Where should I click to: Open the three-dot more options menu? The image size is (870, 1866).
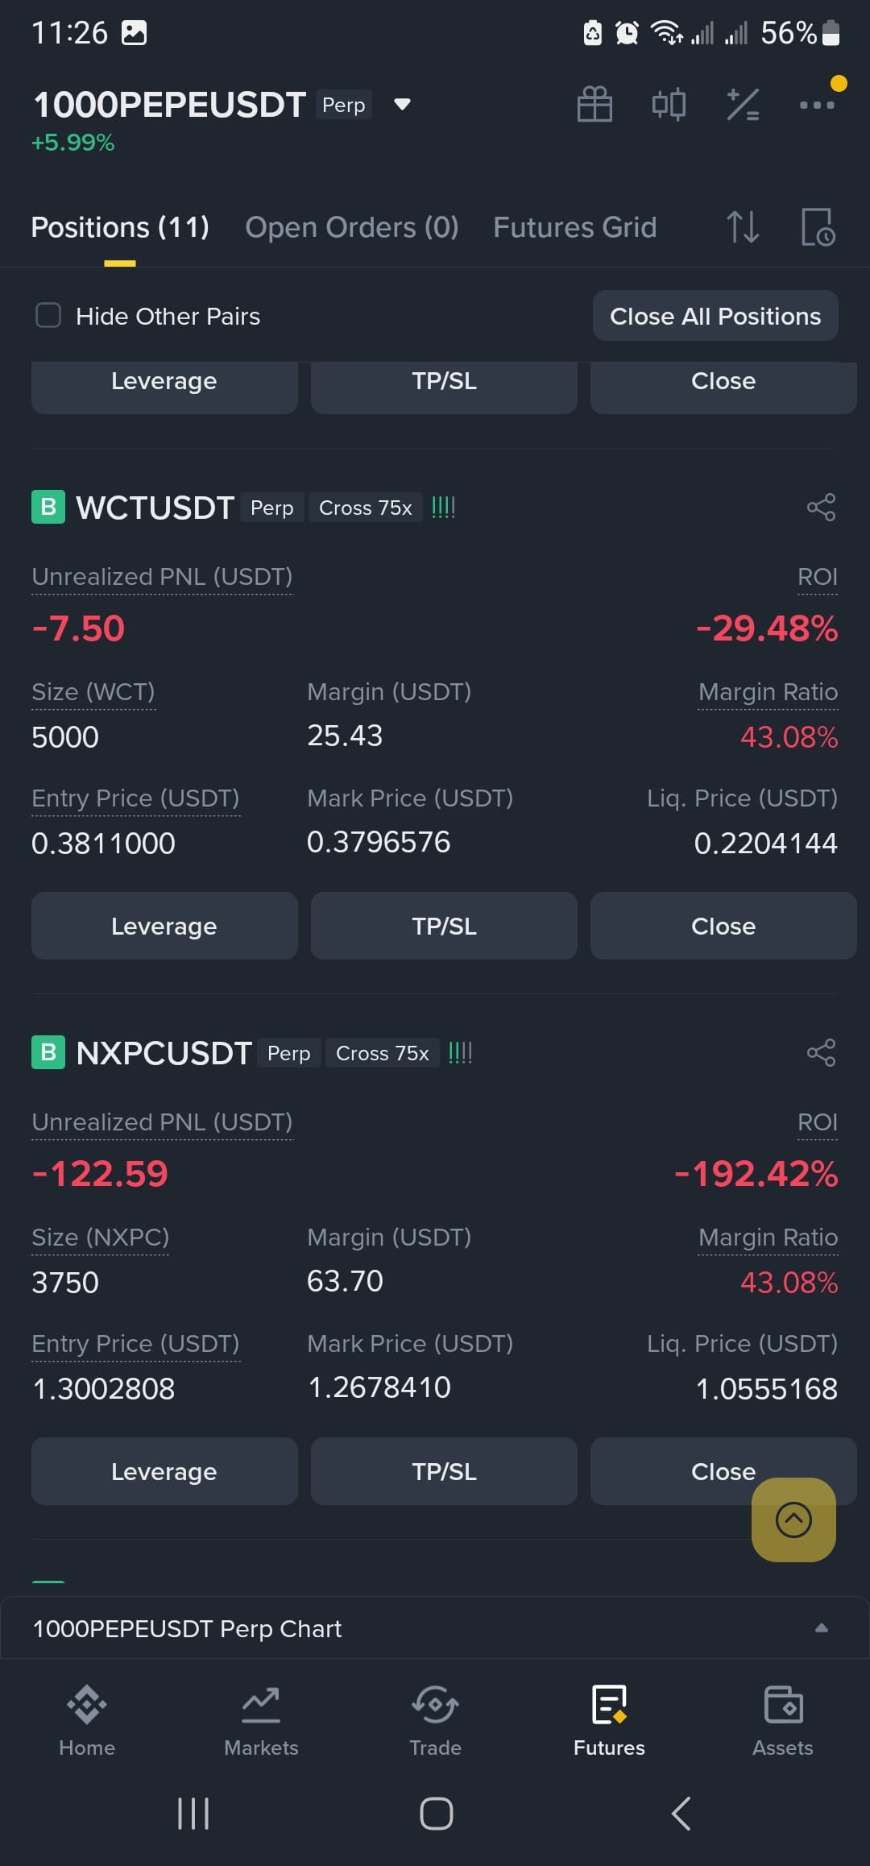click(x=817, y=105)
